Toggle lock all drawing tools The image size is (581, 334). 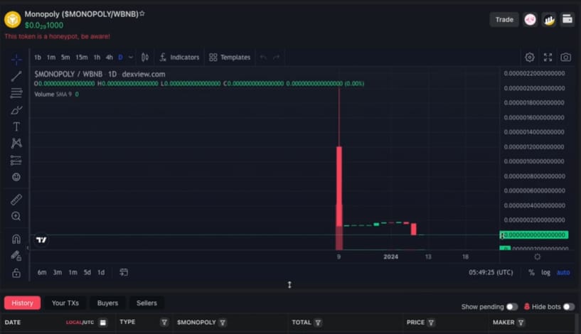pos(16,274)
